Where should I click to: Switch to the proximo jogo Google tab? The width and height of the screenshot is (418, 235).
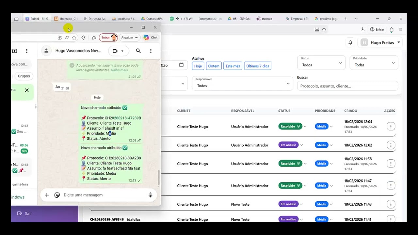click(325, 19)
